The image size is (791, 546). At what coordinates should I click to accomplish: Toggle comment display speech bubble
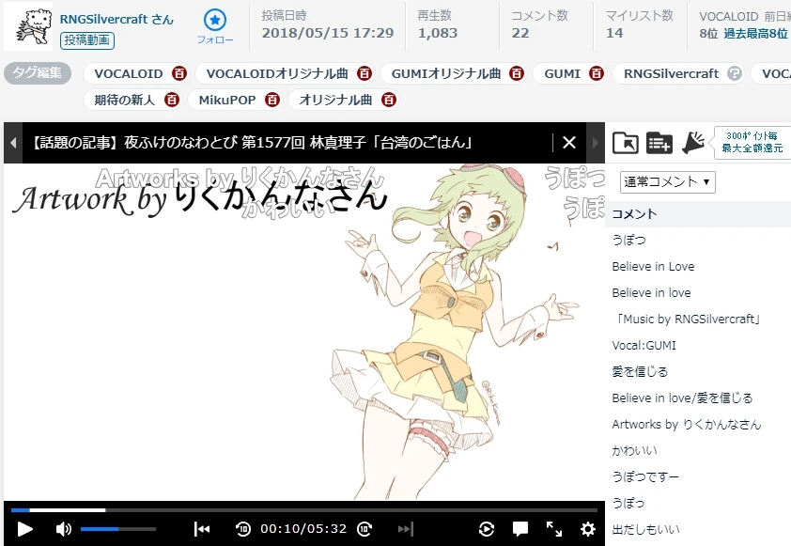520,529
